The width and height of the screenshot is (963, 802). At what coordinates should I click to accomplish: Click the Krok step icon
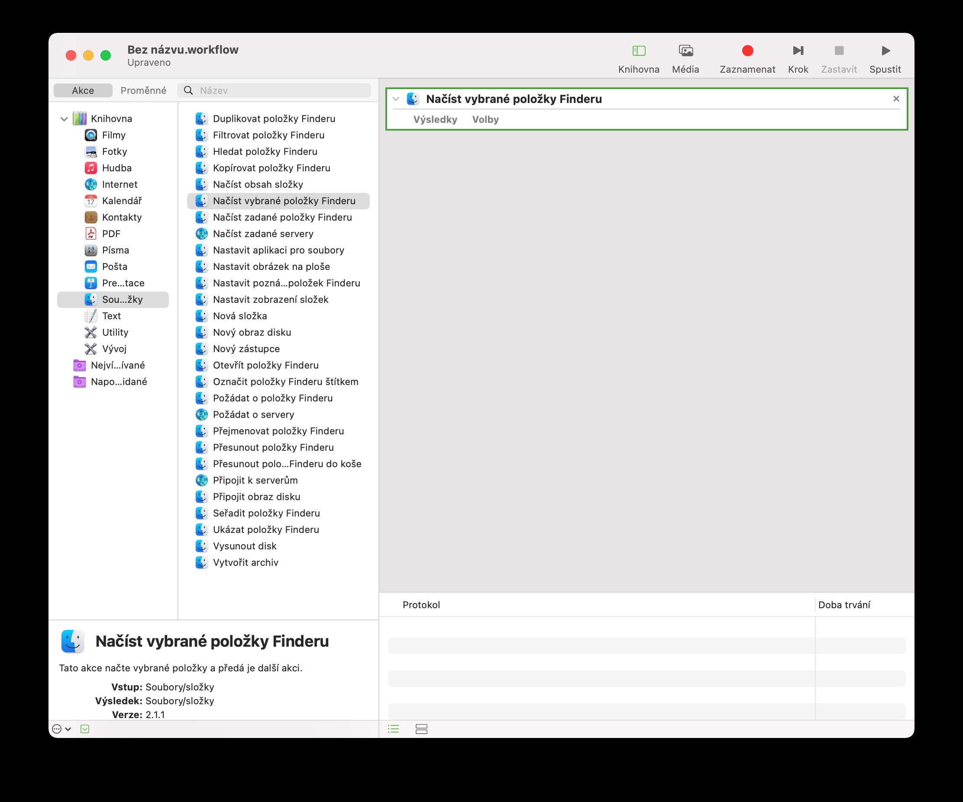(x=798, y=51)
